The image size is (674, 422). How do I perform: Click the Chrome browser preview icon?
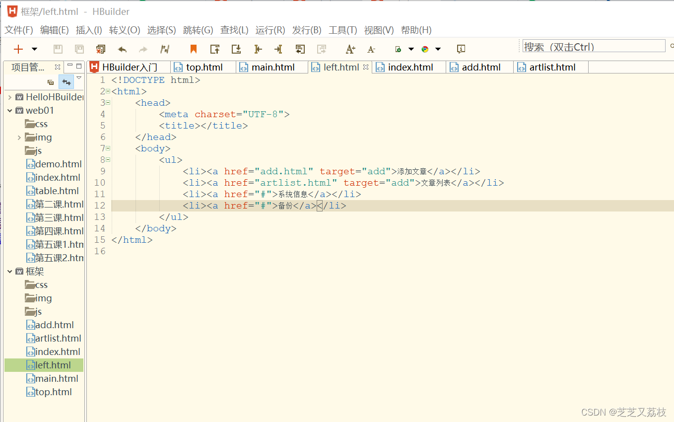[x=425, y=49]
